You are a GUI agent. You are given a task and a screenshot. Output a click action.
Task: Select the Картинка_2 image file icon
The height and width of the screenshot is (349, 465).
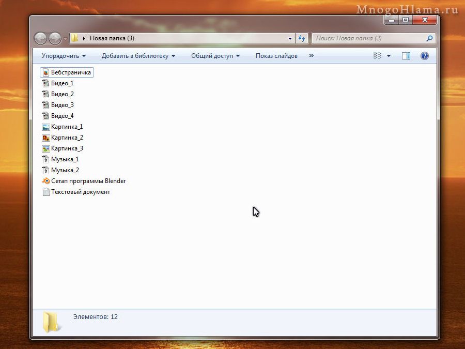pyautogui.click(x=45, y=138)
